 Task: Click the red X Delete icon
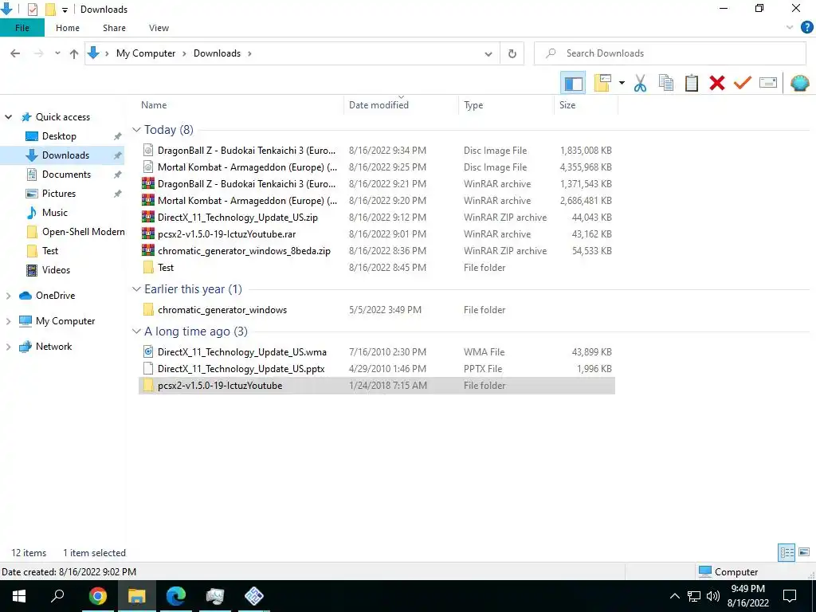coord(717,83)
